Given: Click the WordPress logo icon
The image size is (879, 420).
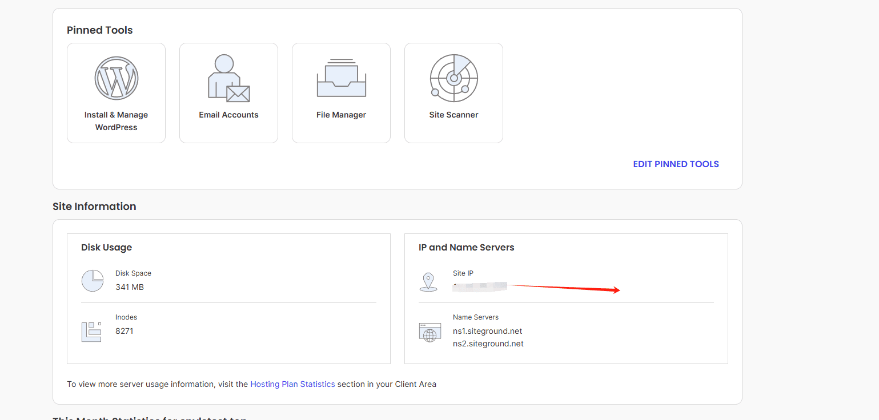Looking at the screenshot, I should 117,78.
